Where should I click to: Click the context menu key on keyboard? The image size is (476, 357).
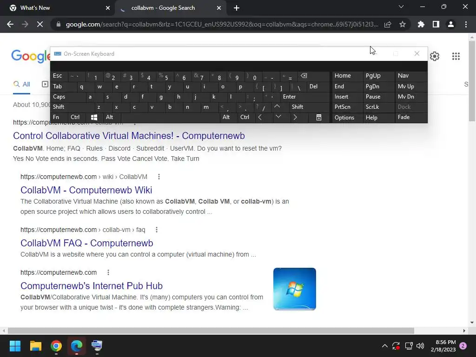[x=319, y=117]
